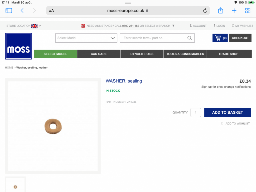Select the small washer thumbnail image

pyautogui.click(x=15, y=185)
